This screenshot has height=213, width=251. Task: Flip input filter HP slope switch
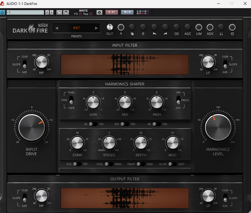tap(25, 64)
